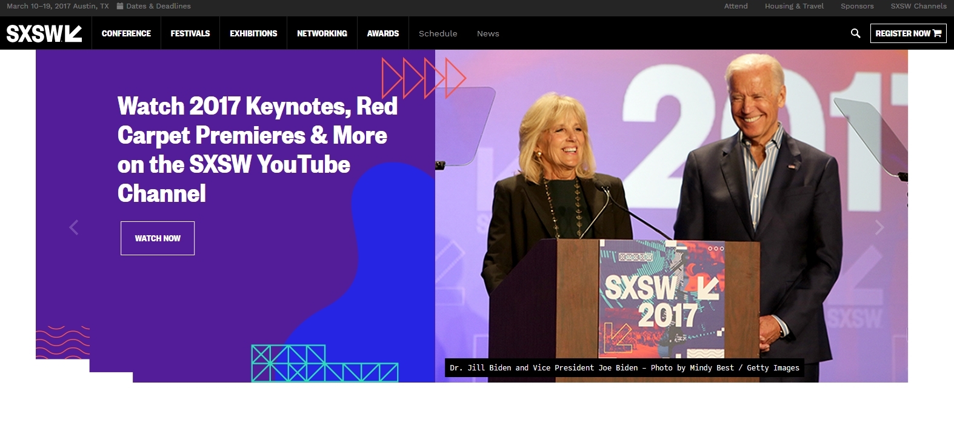The height and width of the screenshot is (425, 954).
Task: Click the calendar icon beside Dates & Deadlines
Action: 120,6
